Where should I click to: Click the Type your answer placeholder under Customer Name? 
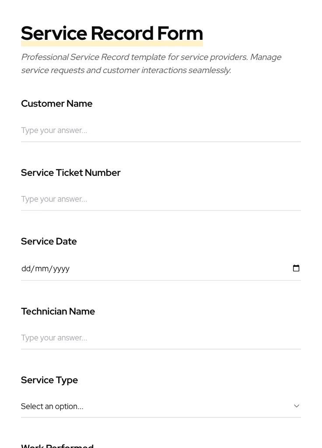54,130
